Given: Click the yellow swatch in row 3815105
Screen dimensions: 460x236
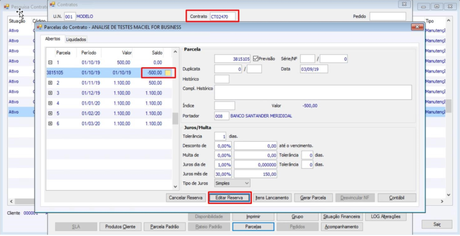Looking at the screenshot, I should (x=168, y=73).
